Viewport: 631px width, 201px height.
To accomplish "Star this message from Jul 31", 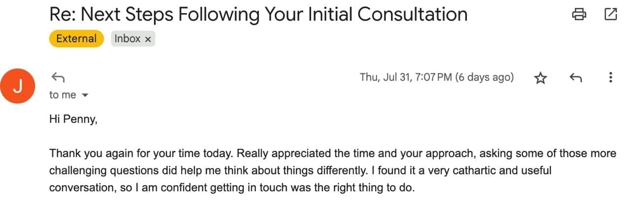I will click(541, 78).
